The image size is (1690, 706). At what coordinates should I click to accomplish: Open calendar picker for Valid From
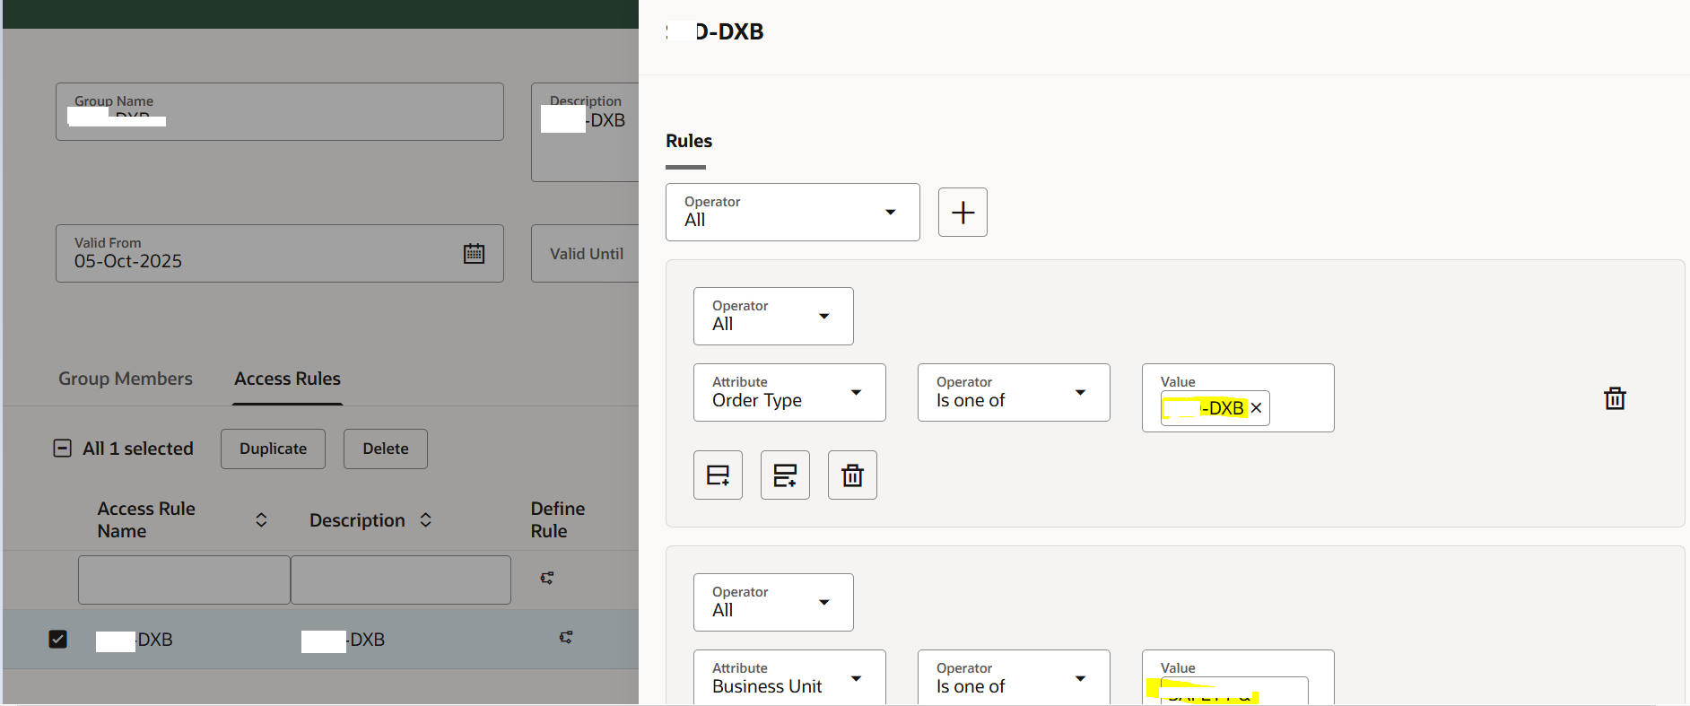pos(474,254)
